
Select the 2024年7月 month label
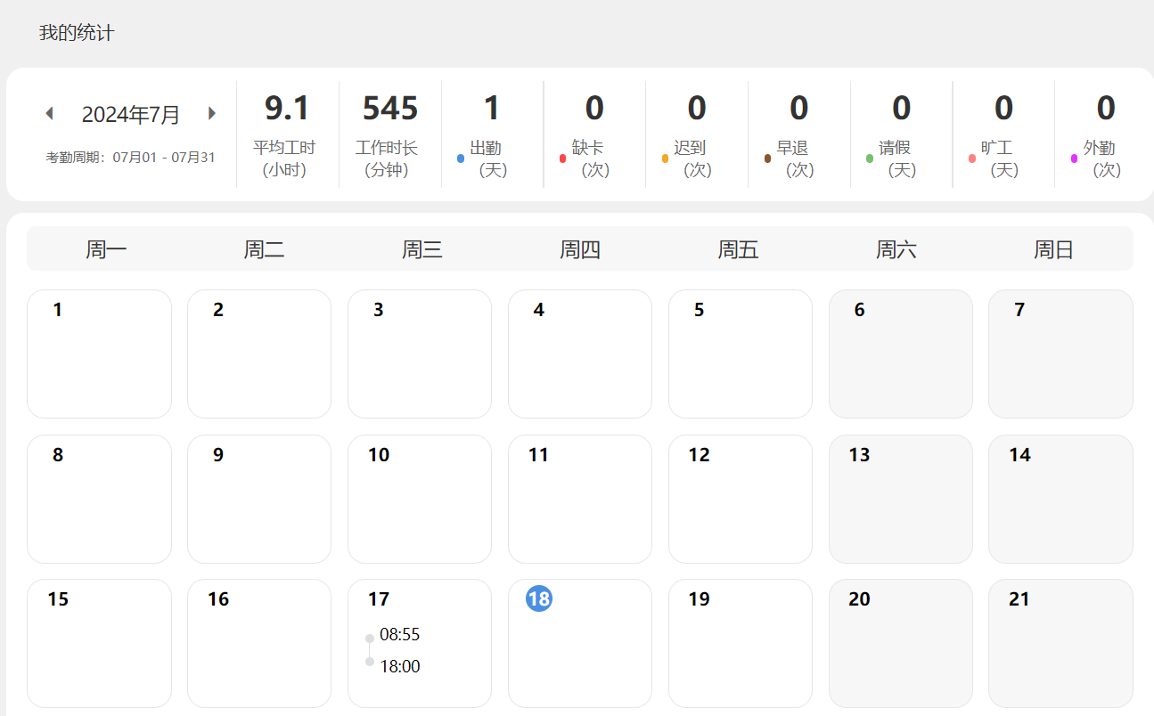click(131, 115)
